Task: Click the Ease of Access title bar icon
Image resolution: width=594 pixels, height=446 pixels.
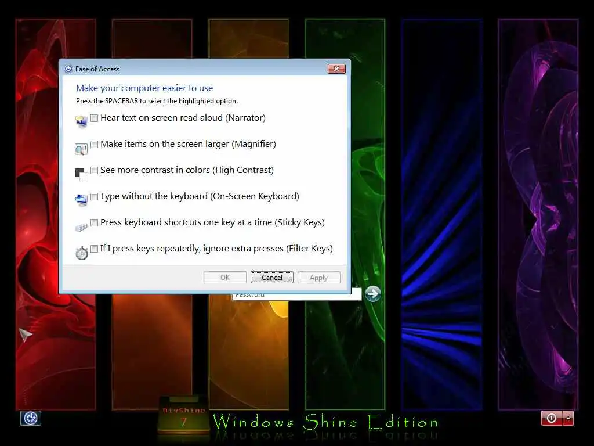Action: [x=68, y=69]
